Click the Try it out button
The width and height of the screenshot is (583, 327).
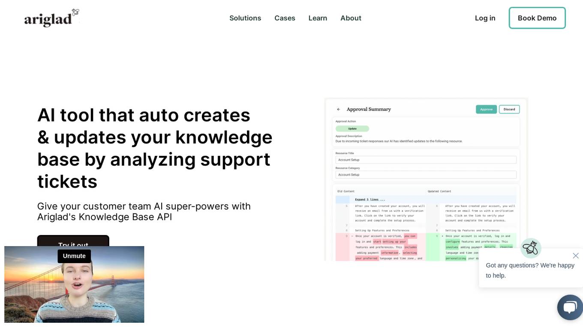[x=73, y=241]
